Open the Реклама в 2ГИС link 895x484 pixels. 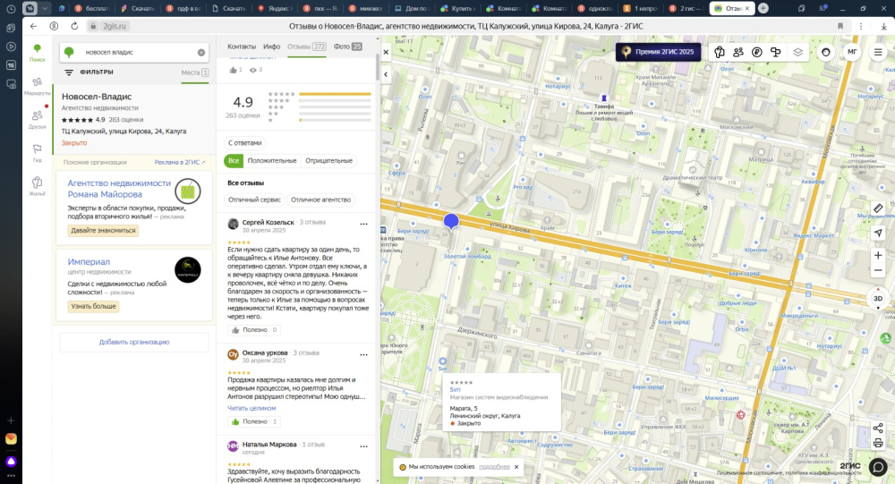click(179, 162)
